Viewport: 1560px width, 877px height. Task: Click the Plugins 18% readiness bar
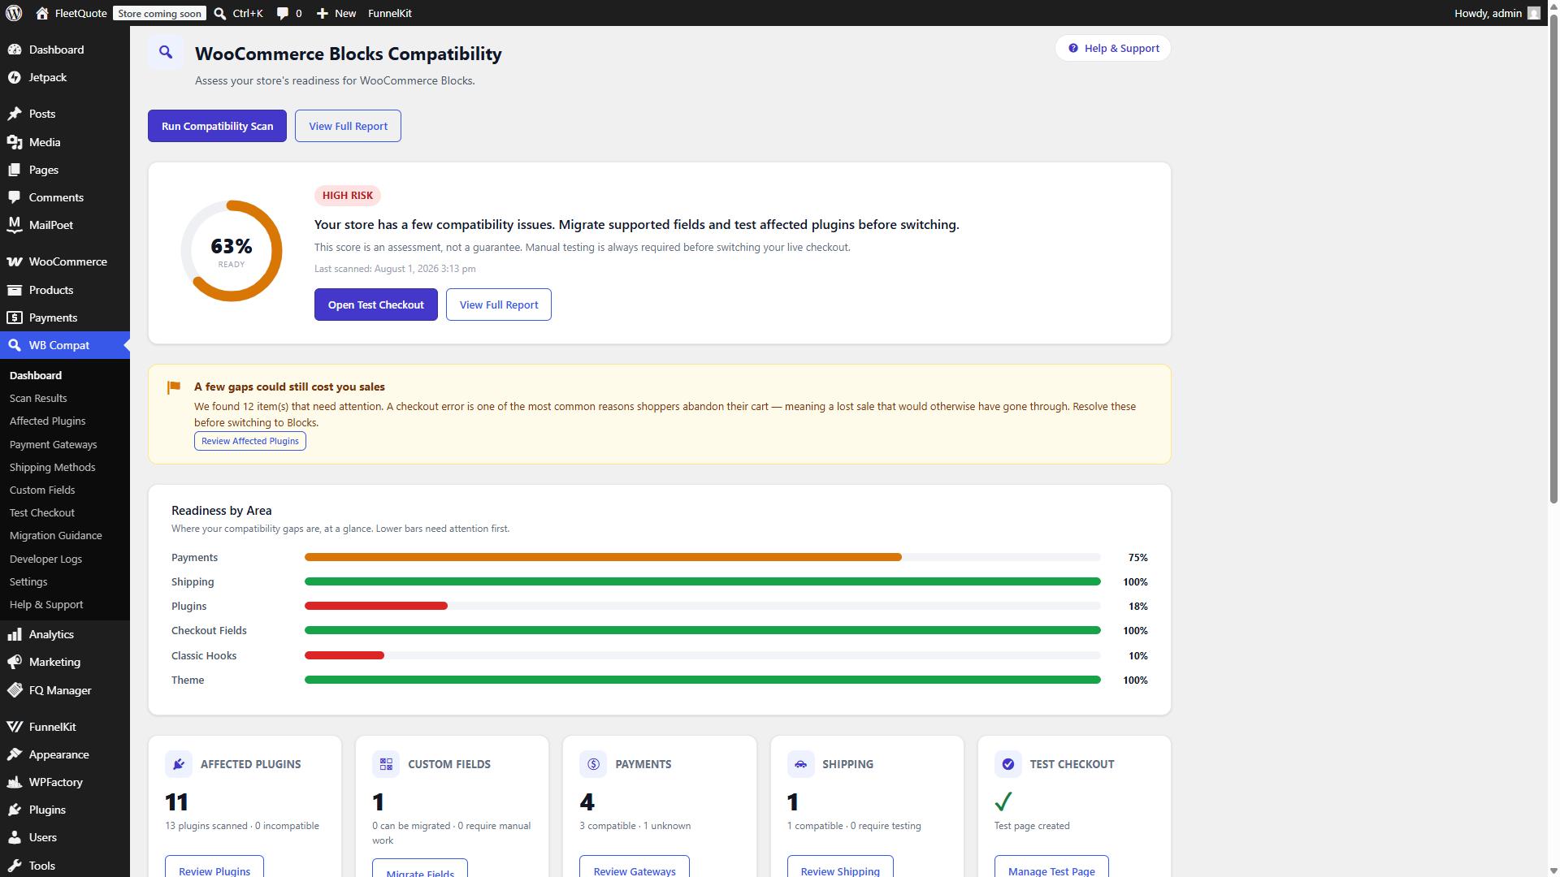703,606
